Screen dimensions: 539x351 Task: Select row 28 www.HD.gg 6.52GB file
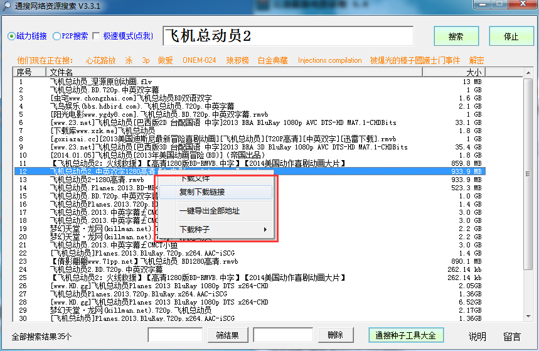tap(250, 302)
